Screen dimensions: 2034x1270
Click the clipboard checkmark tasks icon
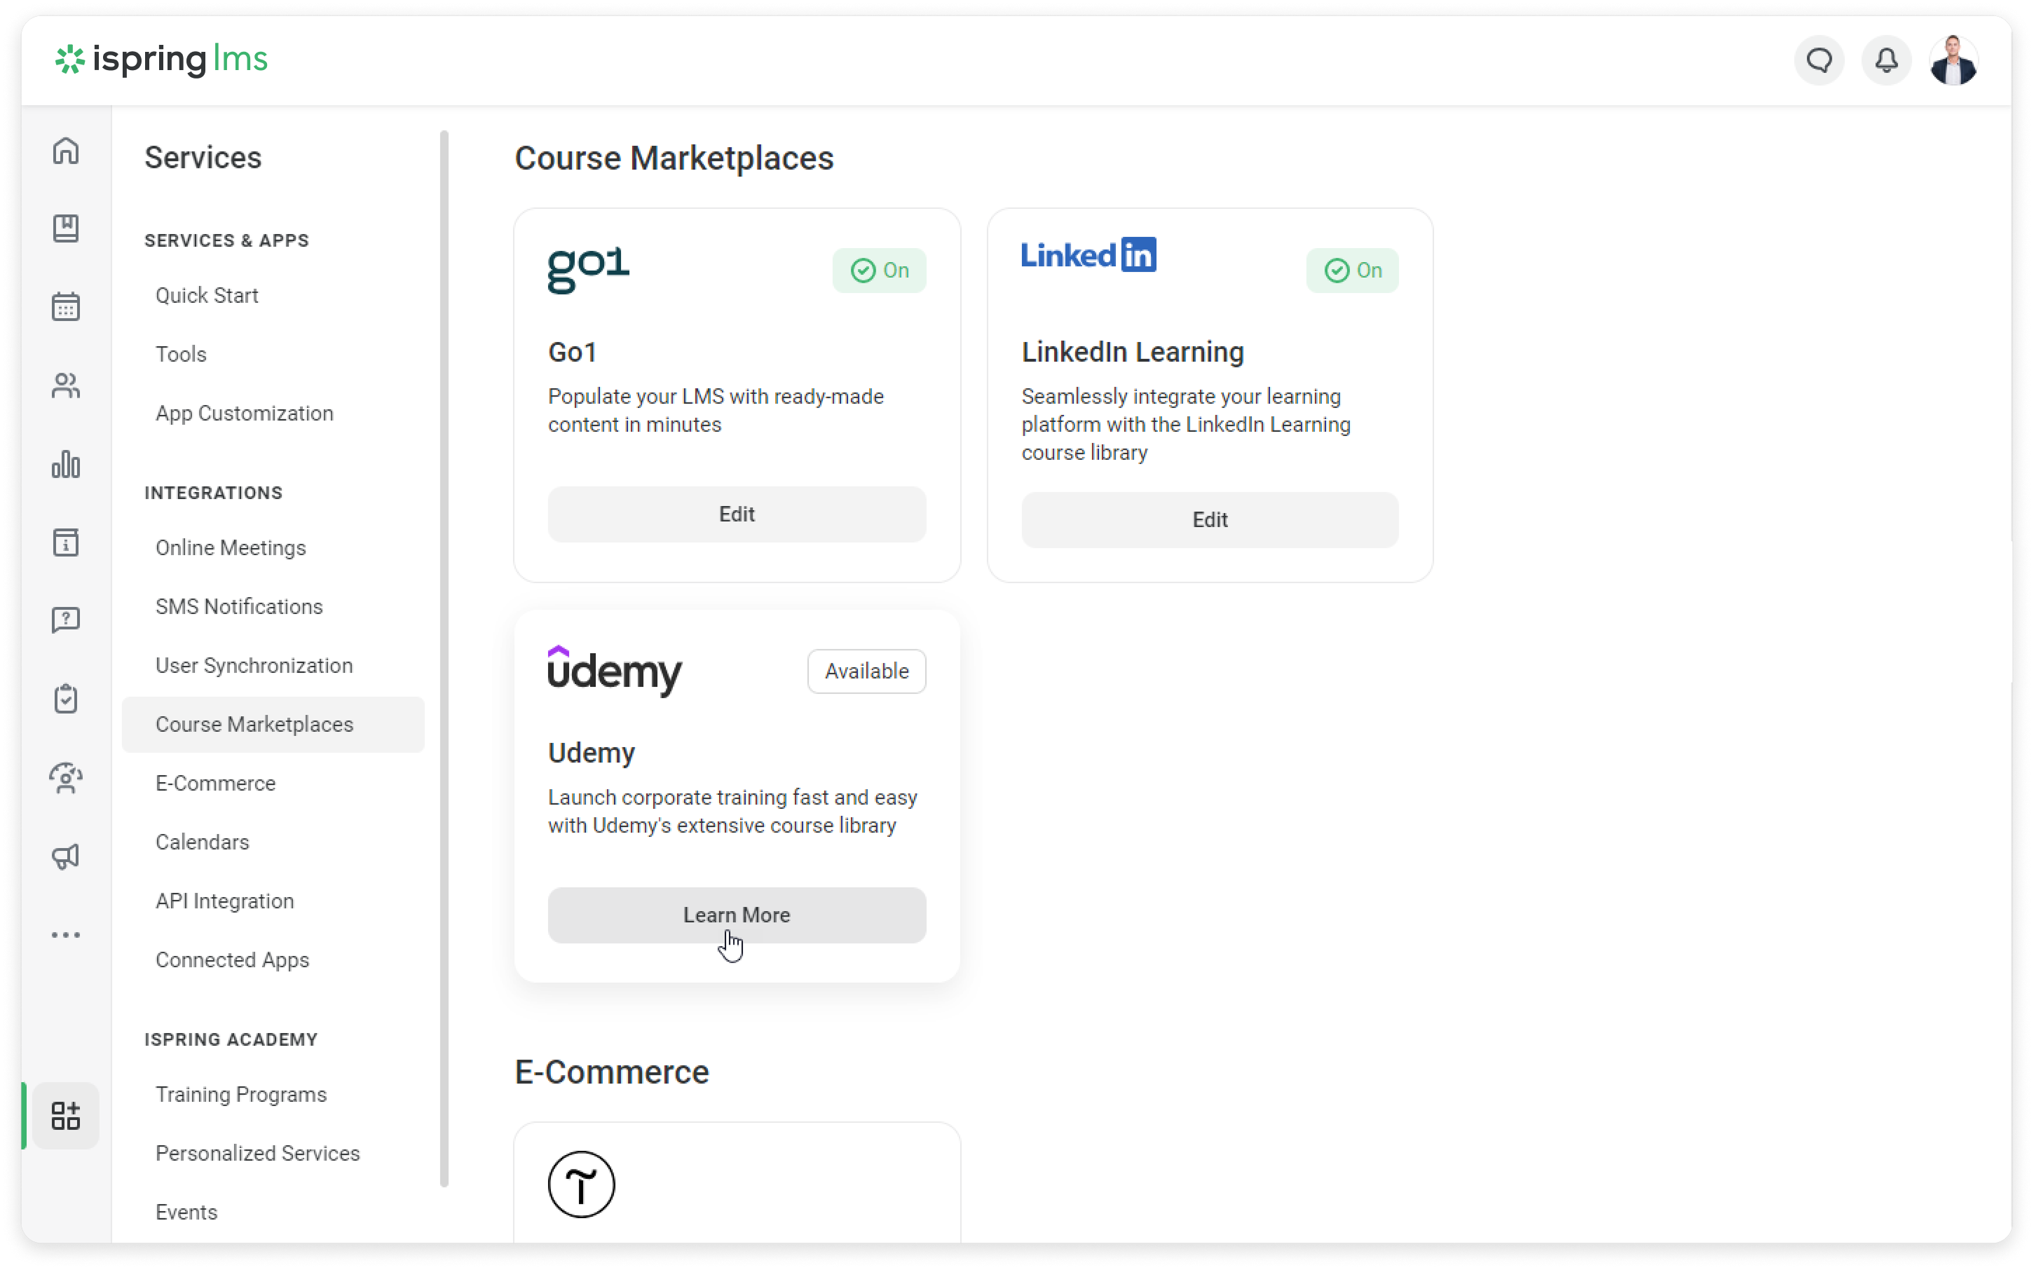point(65,699)
